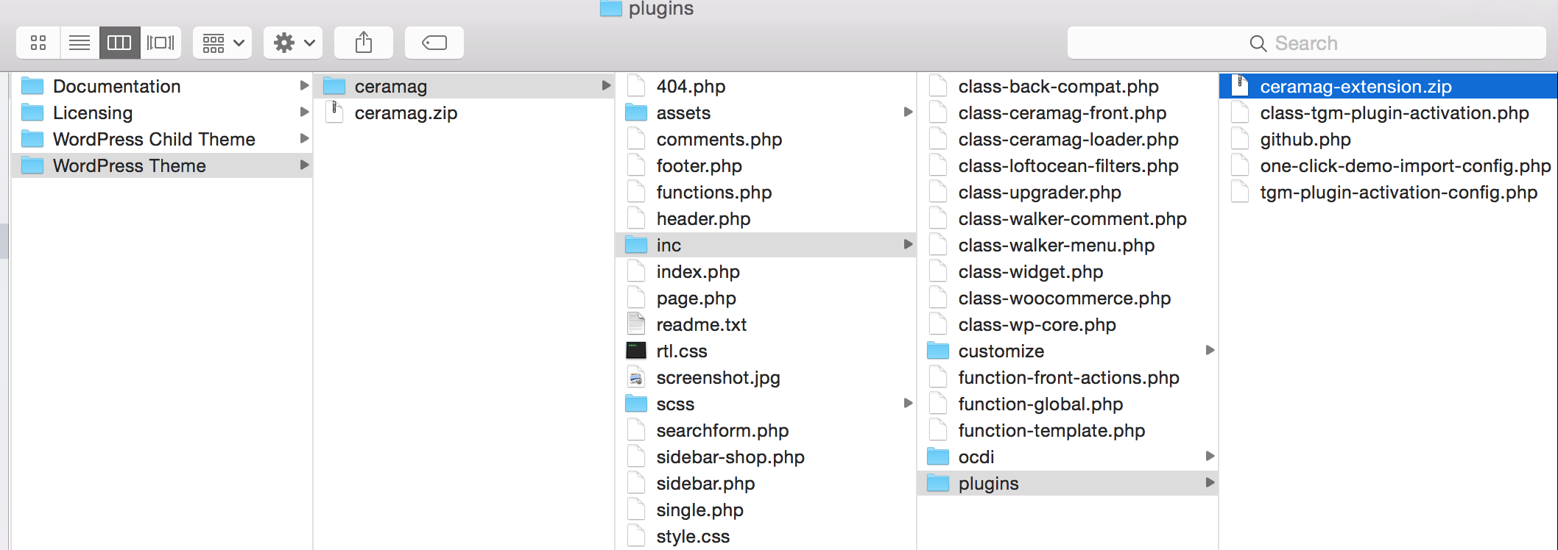The width and height of the screenshot is (1558, 550).
Task: Select the inc folder
Action: (x=765, y=245)
